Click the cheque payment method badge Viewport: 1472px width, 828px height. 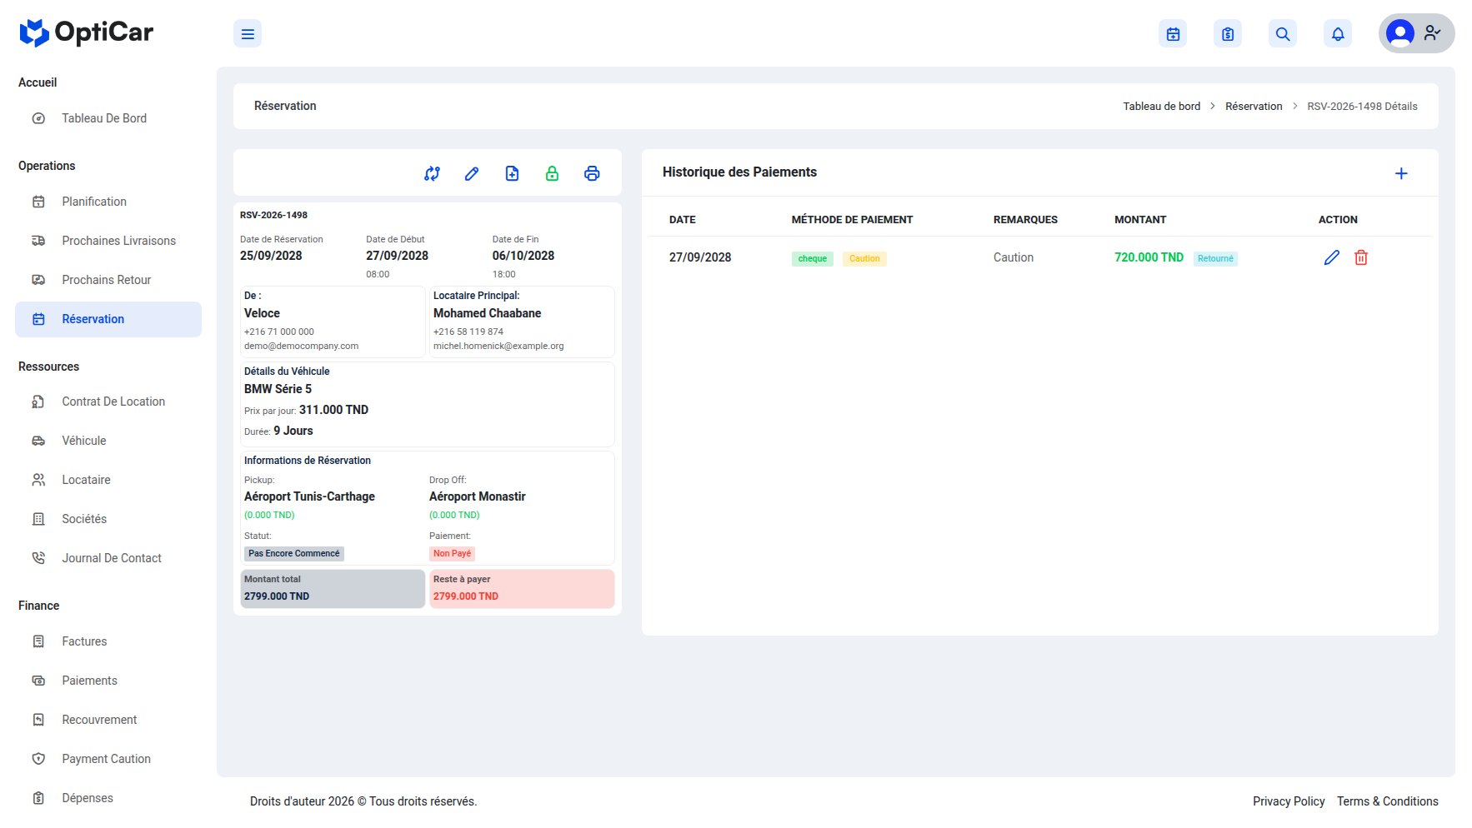[x=812, y=258]
